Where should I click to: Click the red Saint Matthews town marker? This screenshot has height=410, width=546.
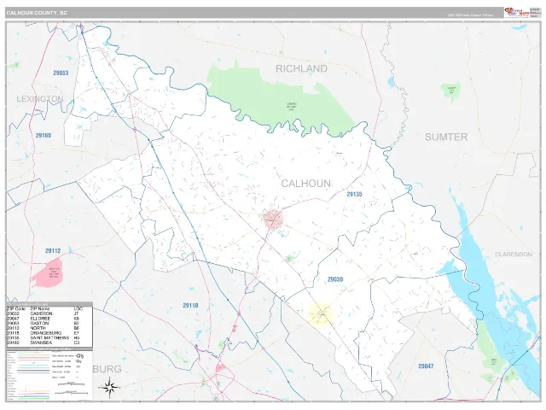273,219
